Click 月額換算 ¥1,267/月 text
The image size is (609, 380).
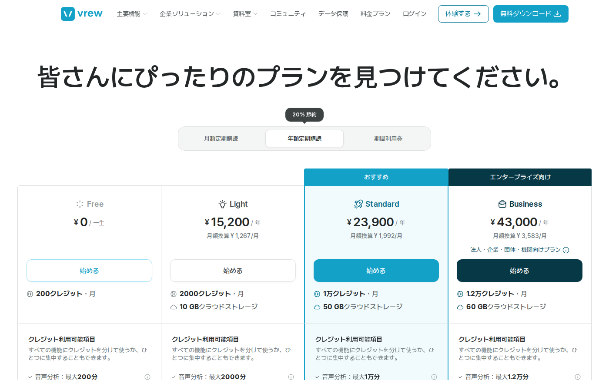coord(233,236)
